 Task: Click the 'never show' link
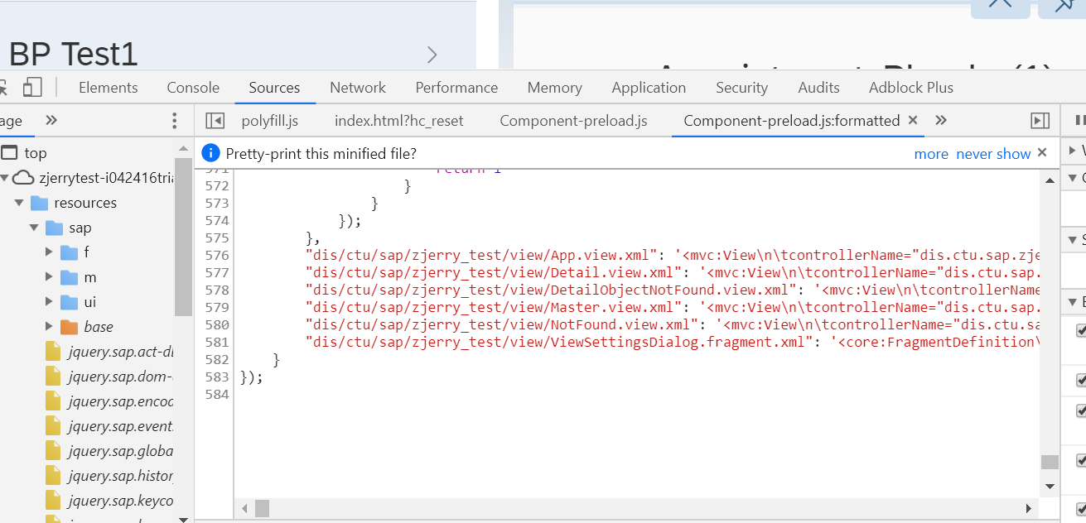993,154
